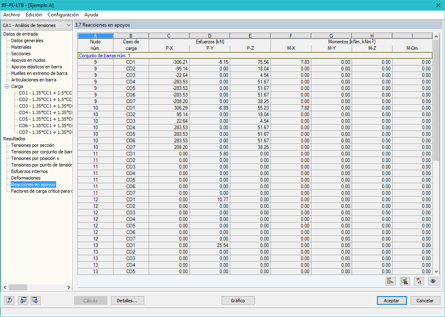Click the eye view mode icon
Image resolution: width=445 pixels, height=317 pixels.
click(433, 281)
